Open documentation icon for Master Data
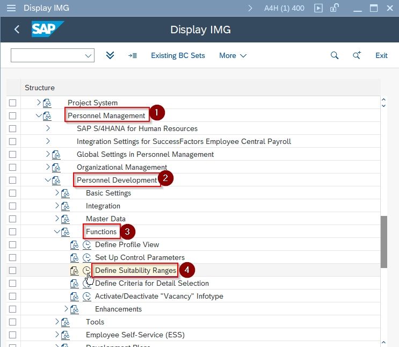The height and width of the screenshot is (347, 399). coord(65,219)
